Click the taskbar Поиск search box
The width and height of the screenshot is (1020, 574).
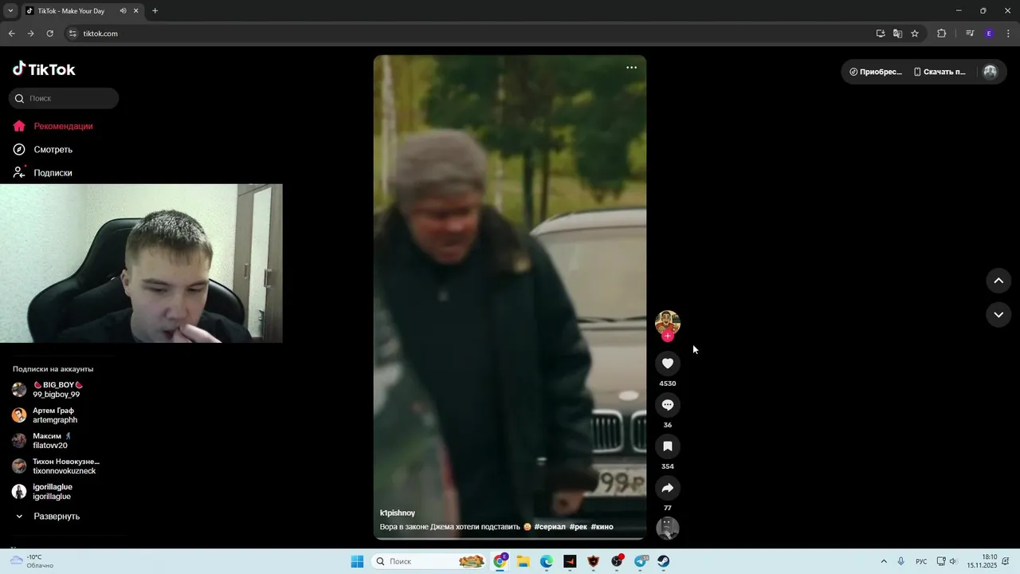[430, 561]
